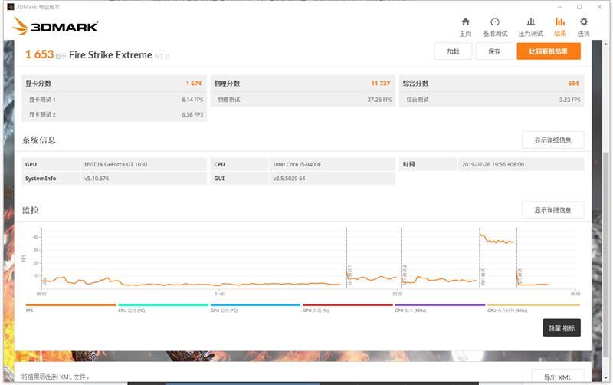Click the 加载 load button

[453, 51]
